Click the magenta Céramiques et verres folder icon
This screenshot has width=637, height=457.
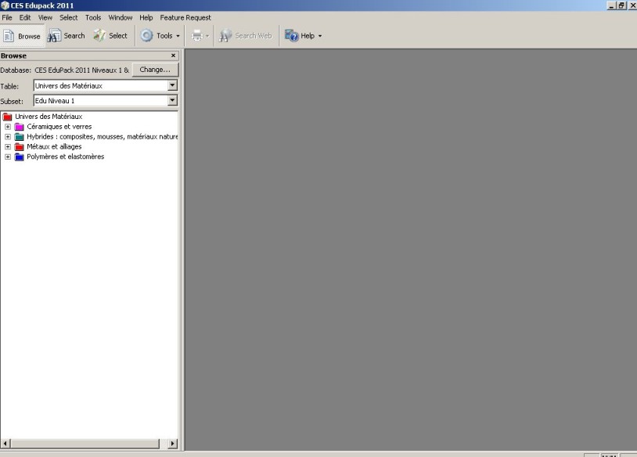click(19, 127)
